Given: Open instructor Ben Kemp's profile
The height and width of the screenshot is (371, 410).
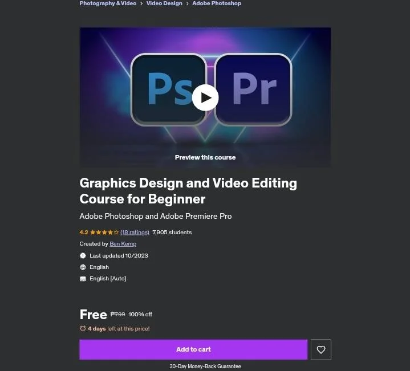Looking at the screenshot, I should (123, 244).
